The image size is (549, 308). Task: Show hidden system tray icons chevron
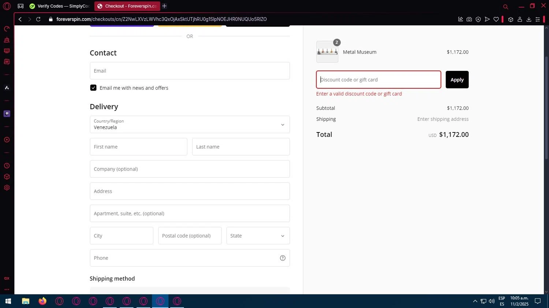coord(475,301)
